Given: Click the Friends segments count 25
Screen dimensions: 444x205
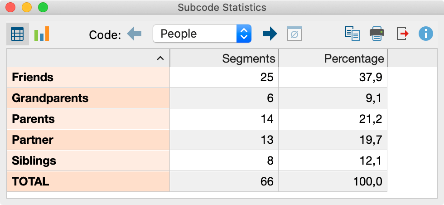Looking at the screenshot, I should pyautogui.click(x=267, y=78).
